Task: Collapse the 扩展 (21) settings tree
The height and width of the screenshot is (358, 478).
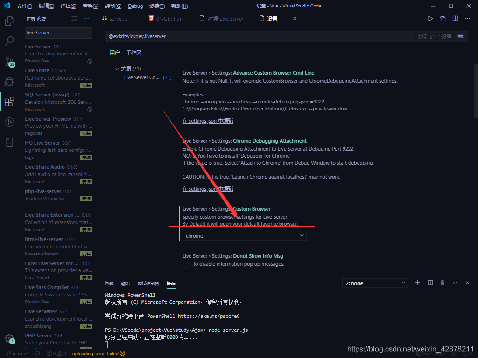Action: [x=116, y=68]
